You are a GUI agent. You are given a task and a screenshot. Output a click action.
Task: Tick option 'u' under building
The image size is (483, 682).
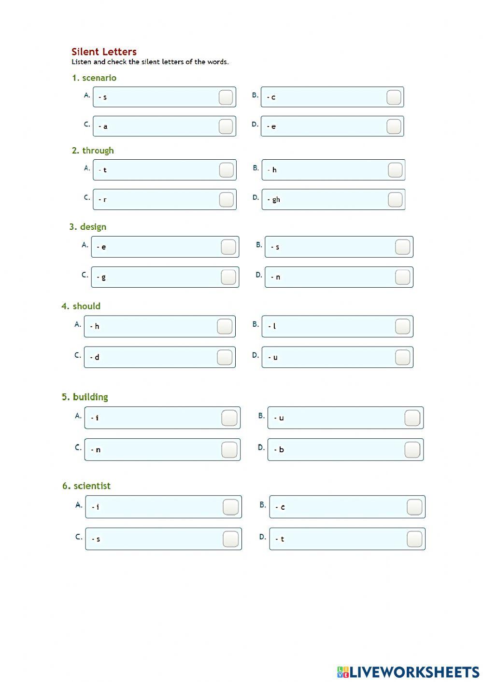point(412,418)
